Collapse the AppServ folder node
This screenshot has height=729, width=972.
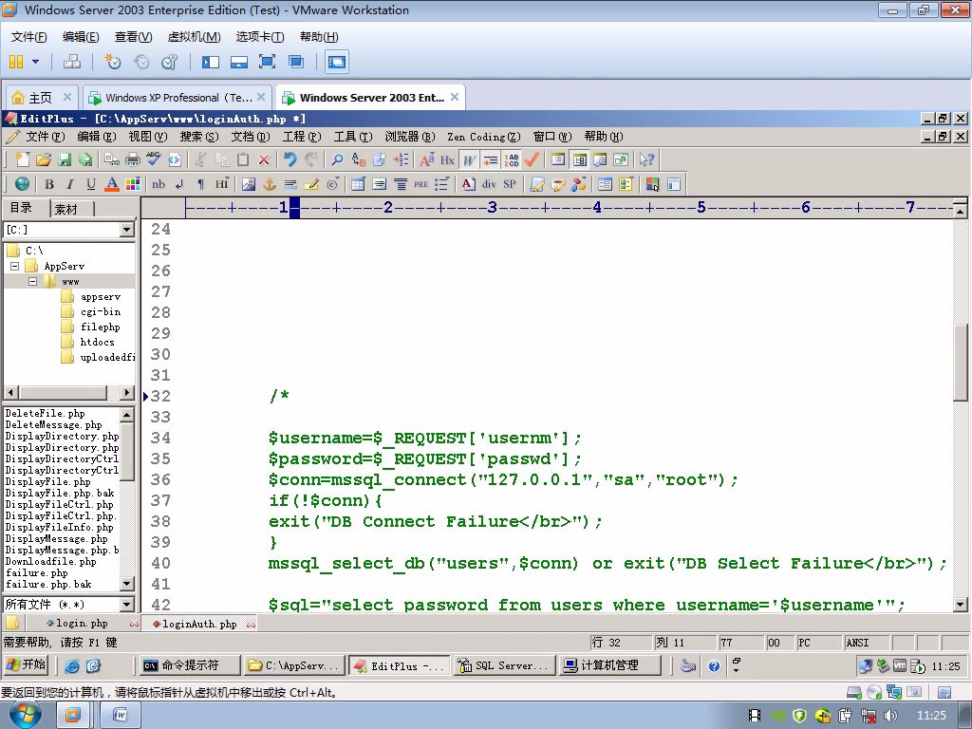(x=15, y=266)
